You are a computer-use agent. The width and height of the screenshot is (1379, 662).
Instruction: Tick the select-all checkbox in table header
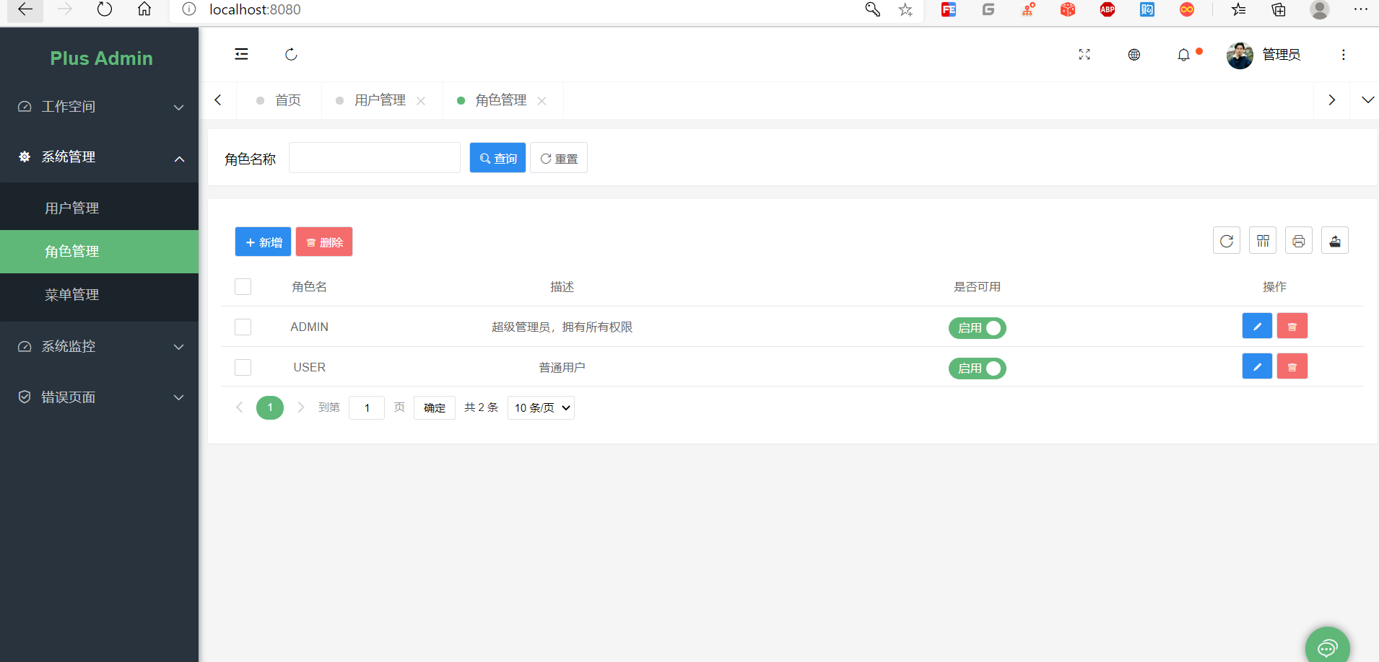pos(243,286)
